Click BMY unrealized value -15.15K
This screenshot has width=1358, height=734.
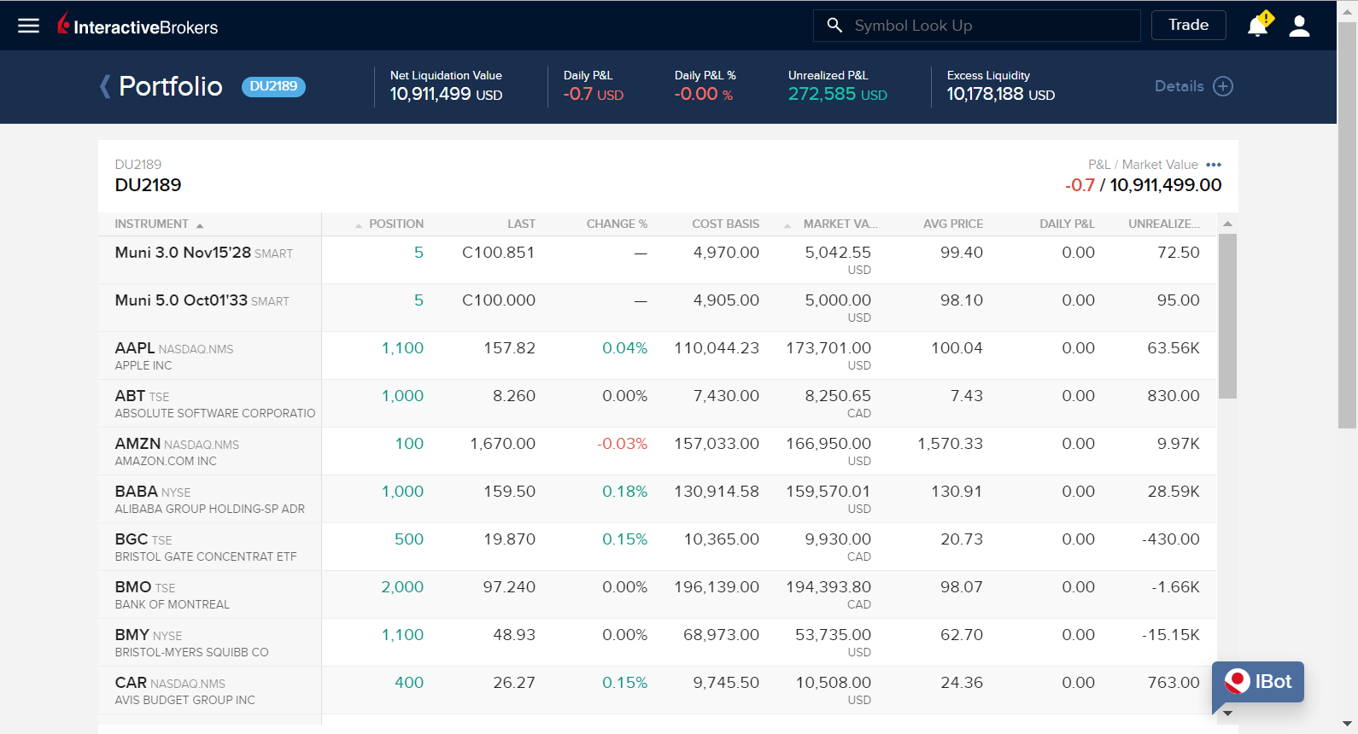click(1171, 635)
